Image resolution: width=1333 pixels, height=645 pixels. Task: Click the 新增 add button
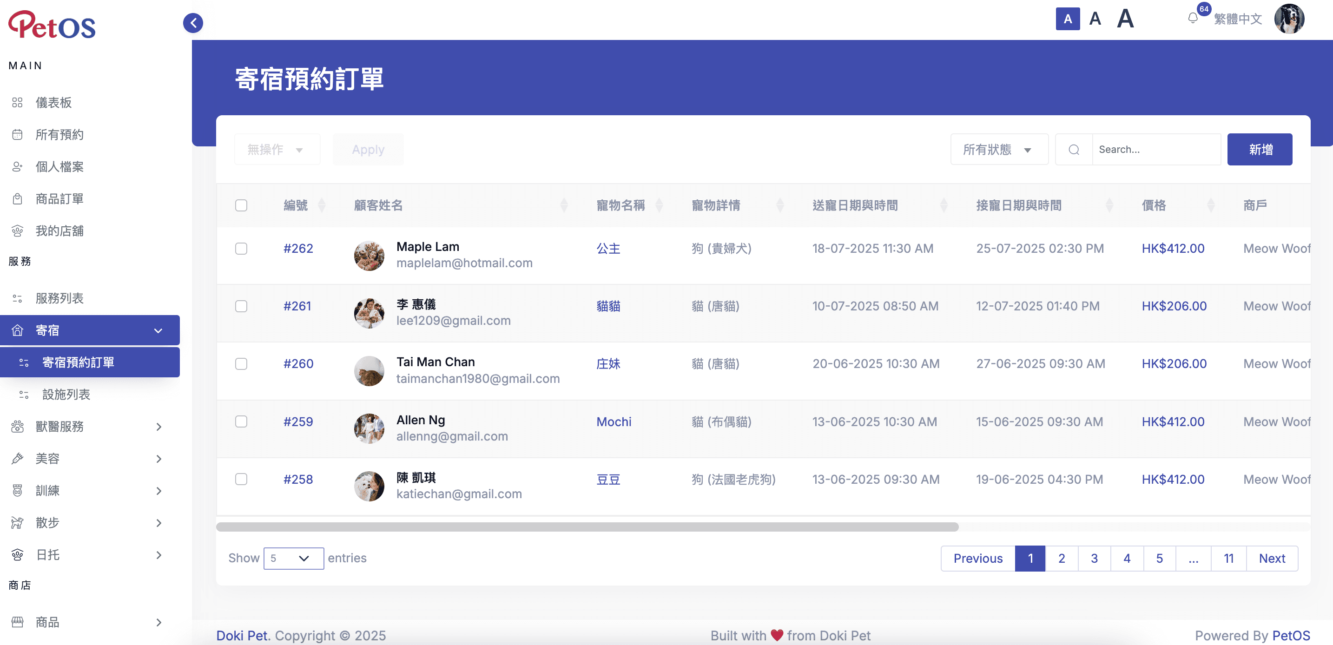1260,150
